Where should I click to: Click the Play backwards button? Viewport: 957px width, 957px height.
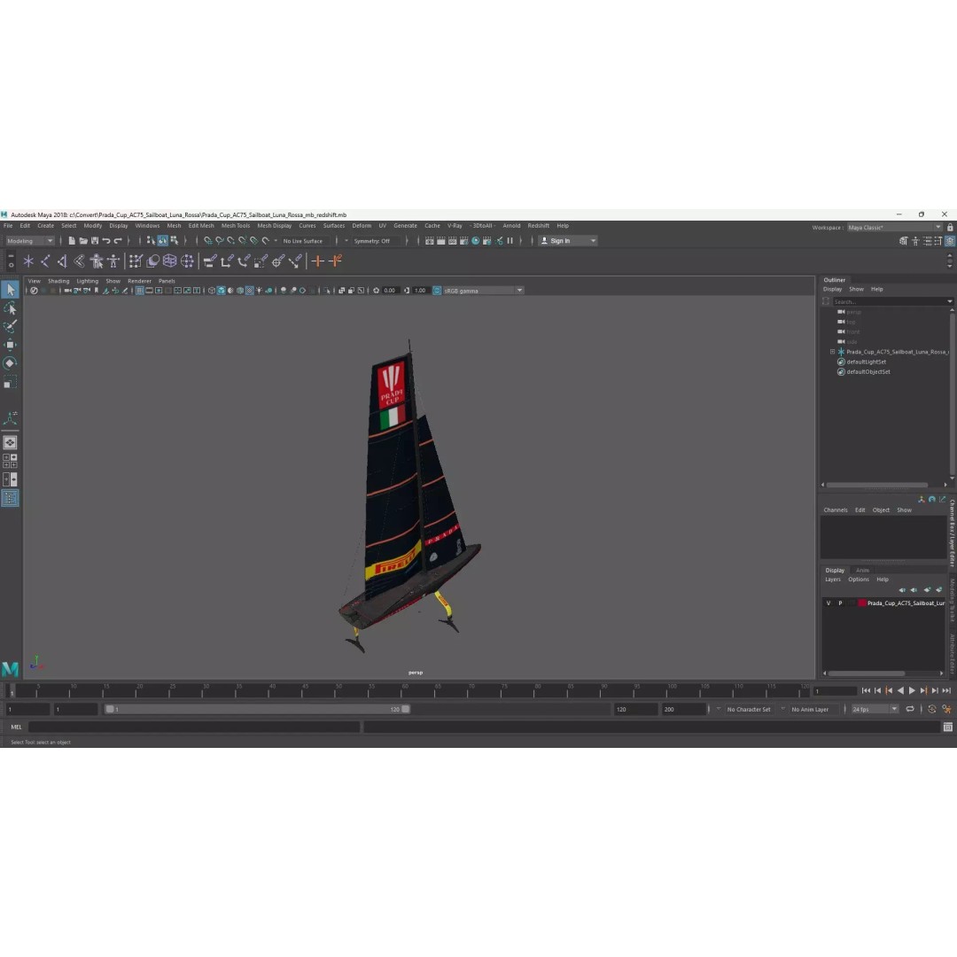click(900, 690)
